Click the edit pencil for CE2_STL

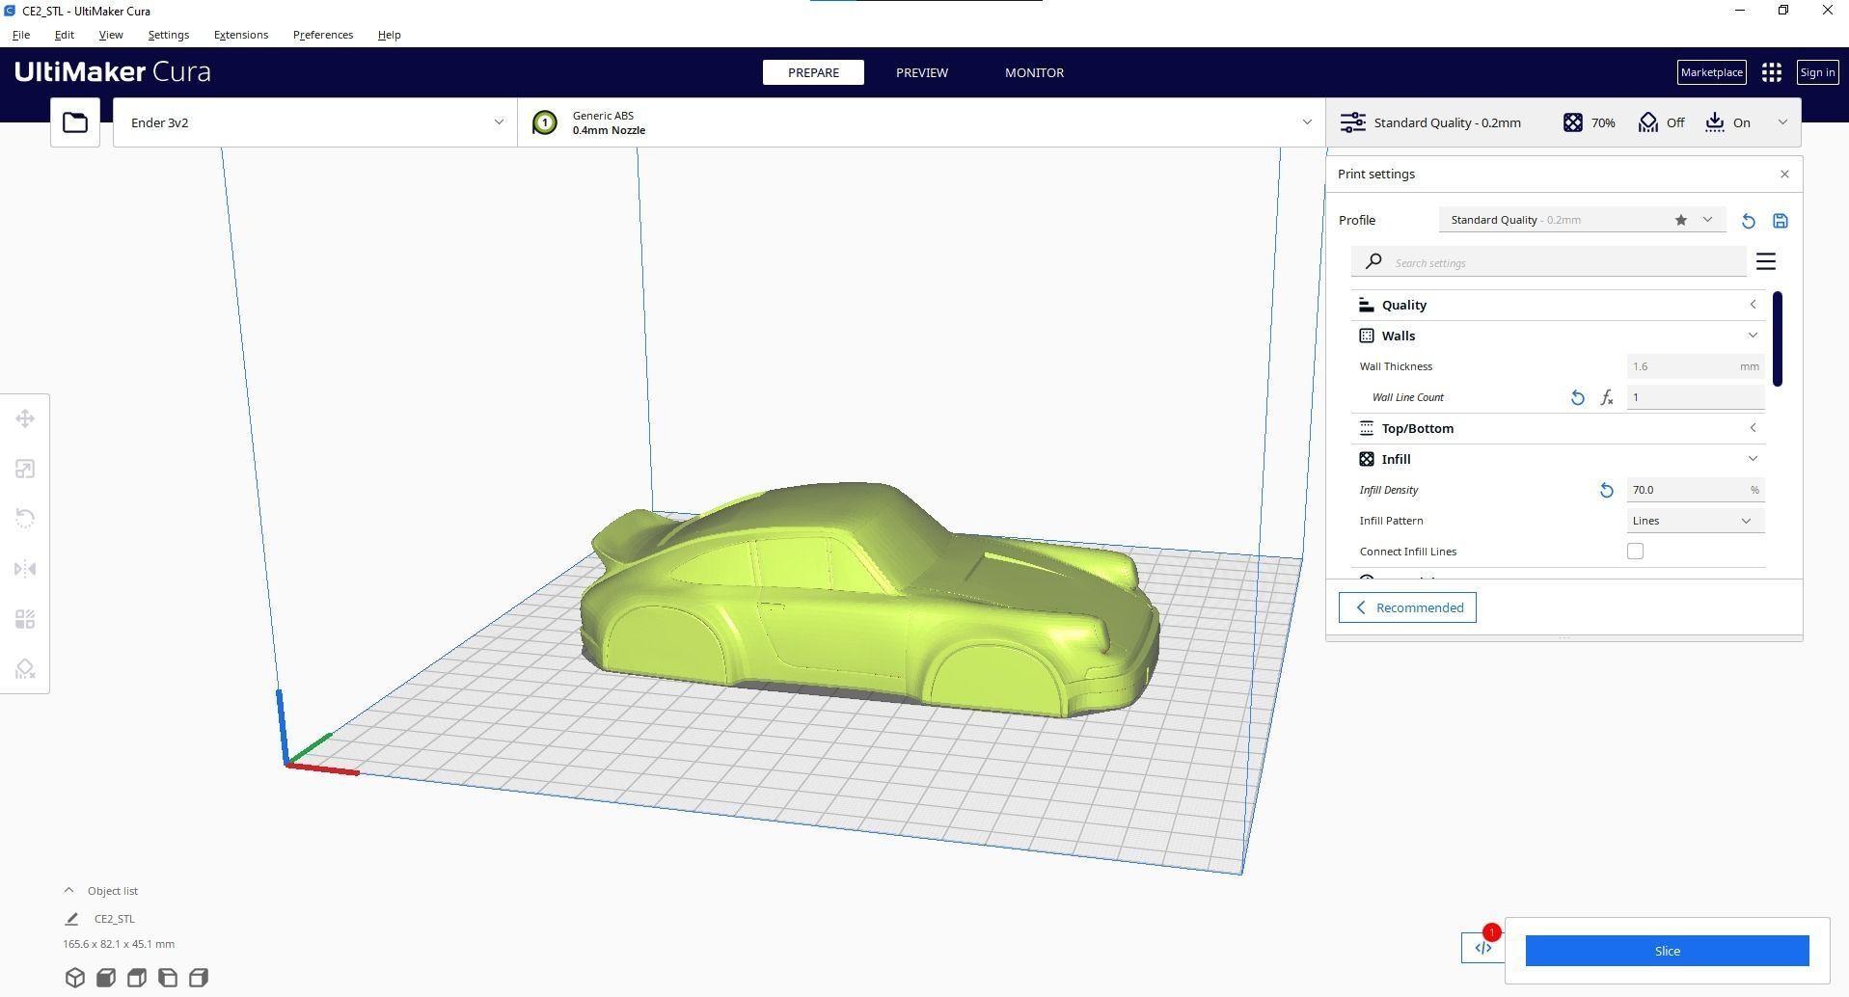coord(71,919)
